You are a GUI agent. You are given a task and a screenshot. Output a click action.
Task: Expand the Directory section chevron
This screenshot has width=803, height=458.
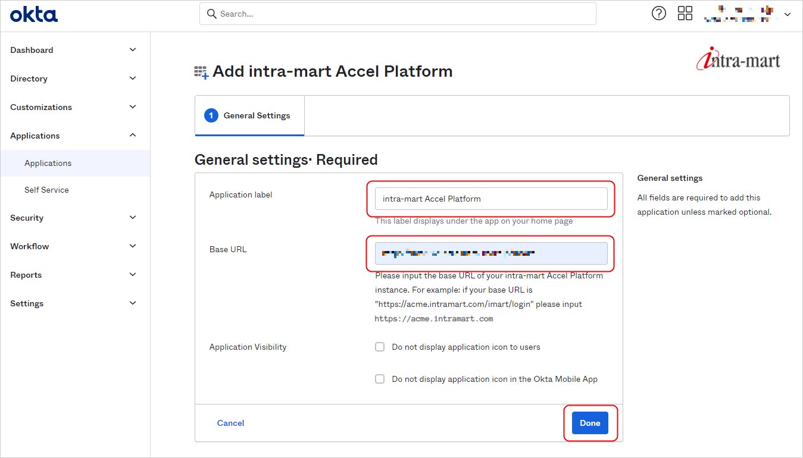point(133,79)
